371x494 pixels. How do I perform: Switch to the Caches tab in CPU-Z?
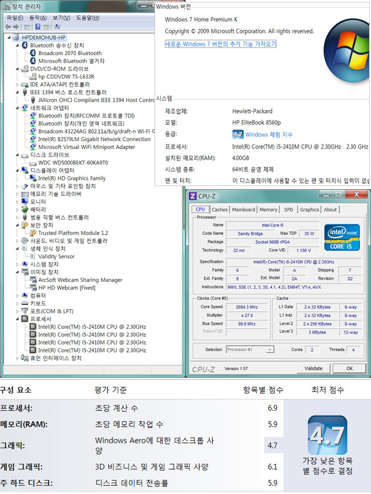pos(220,210)
